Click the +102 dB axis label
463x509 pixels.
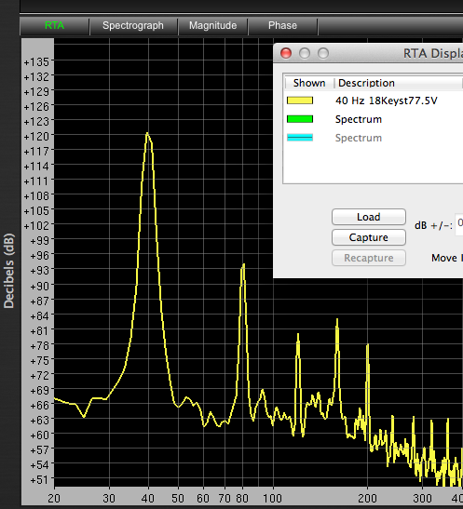[x=36, y=225]
